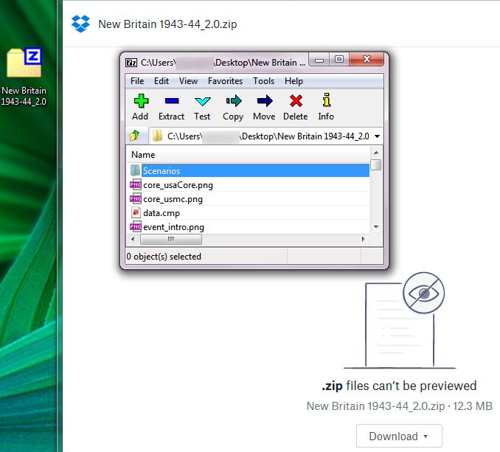Open the File menu
This screenshot has height=452, width=500.
point(137,81)
